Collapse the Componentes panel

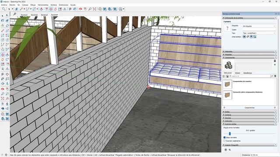[249, 58]
